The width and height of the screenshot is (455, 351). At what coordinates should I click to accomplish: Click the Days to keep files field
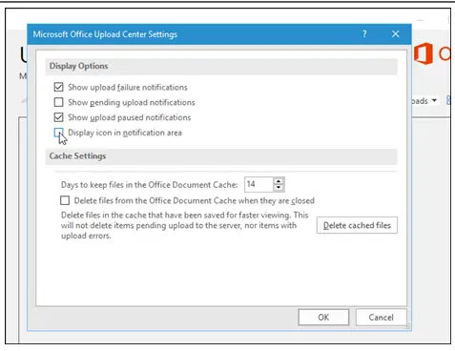click(x=259, y=184)
